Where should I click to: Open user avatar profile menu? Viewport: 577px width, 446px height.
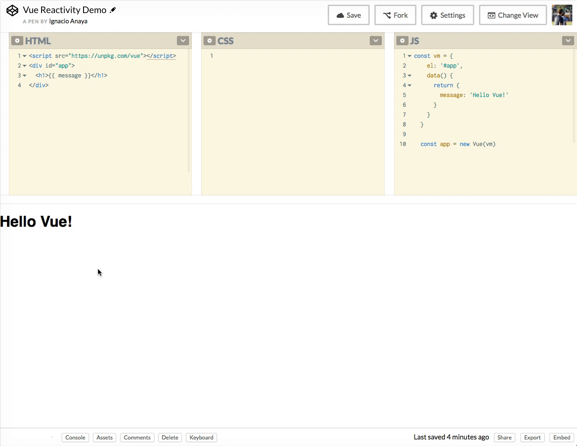pyautogui.click(x=562, y=15)
